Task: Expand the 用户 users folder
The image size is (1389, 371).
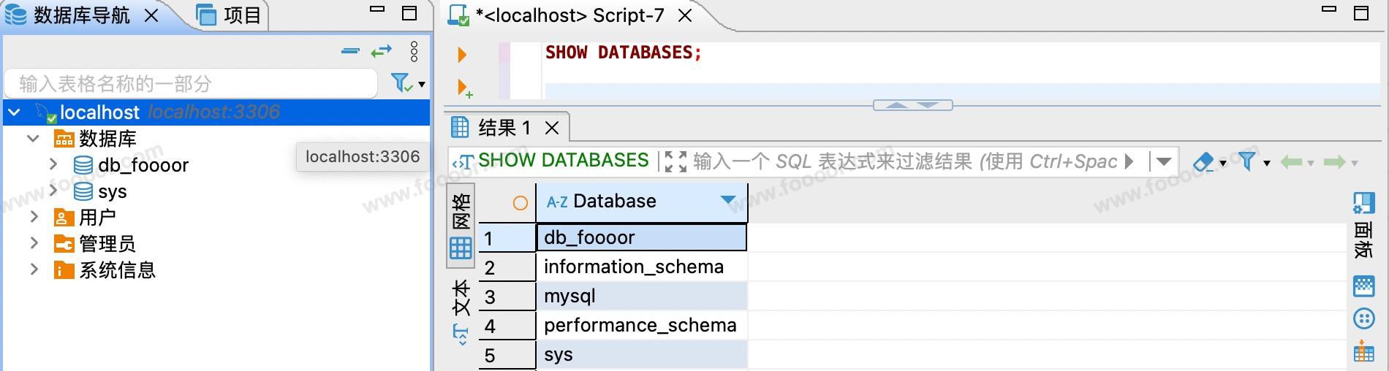Action: pos(34,217)
